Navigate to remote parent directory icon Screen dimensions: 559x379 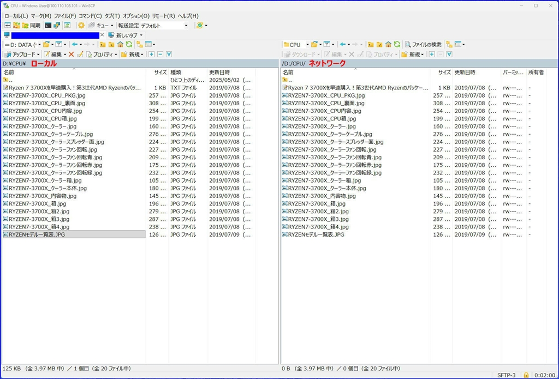[x=371, y=45]
